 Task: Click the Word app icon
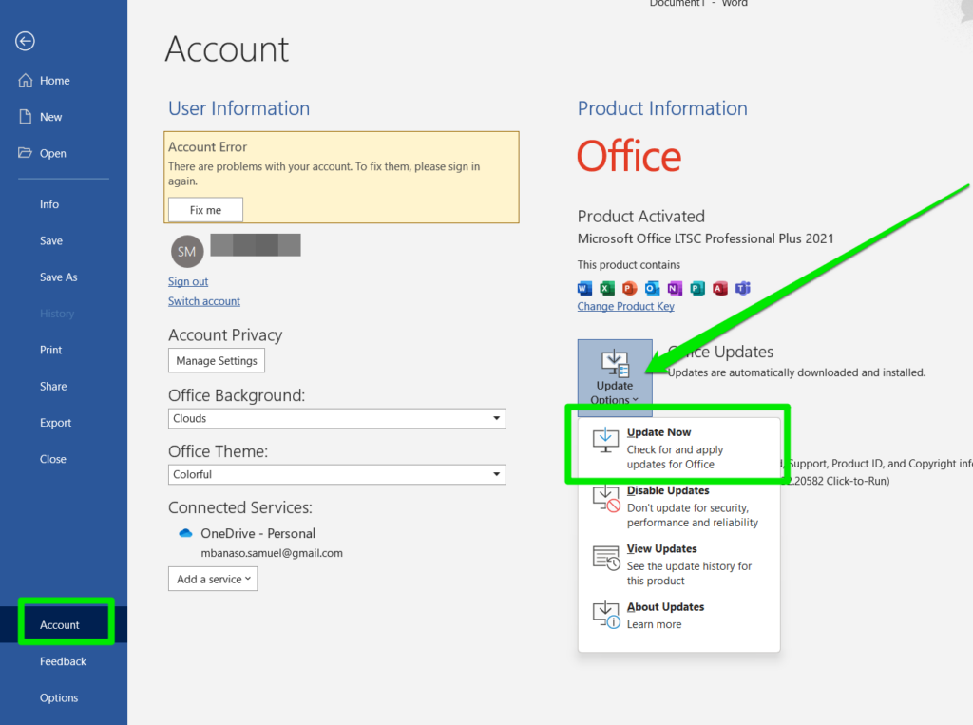[x=582, y=287]
